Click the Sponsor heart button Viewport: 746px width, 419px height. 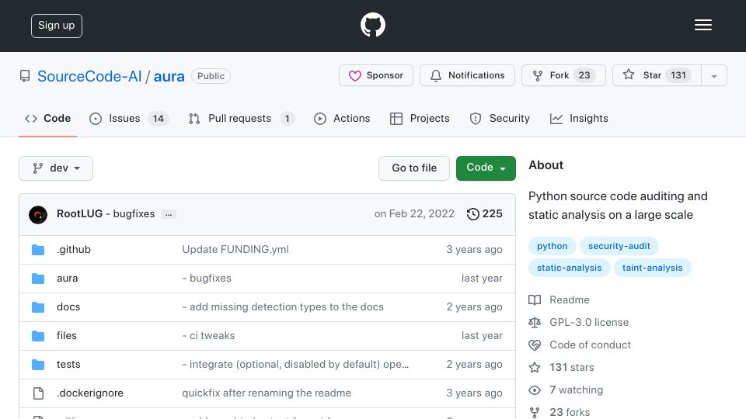click(376, 75)
